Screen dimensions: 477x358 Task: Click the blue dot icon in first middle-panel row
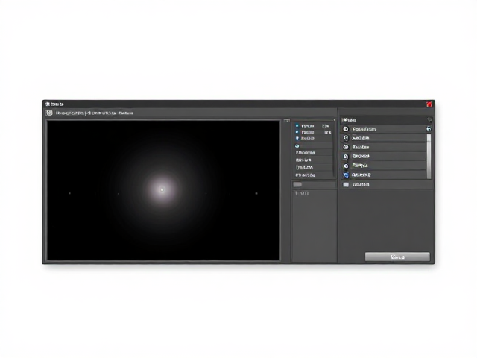point(297,125)
